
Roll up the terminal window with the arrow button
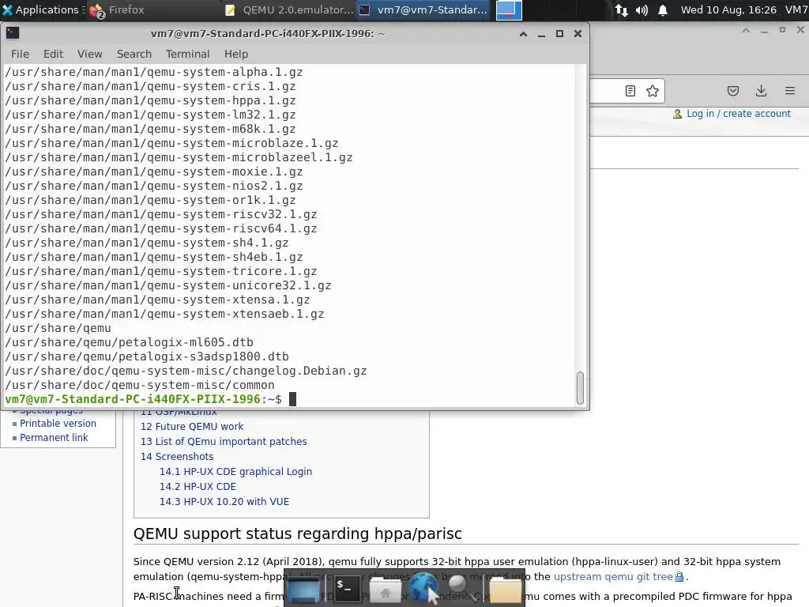523,33
